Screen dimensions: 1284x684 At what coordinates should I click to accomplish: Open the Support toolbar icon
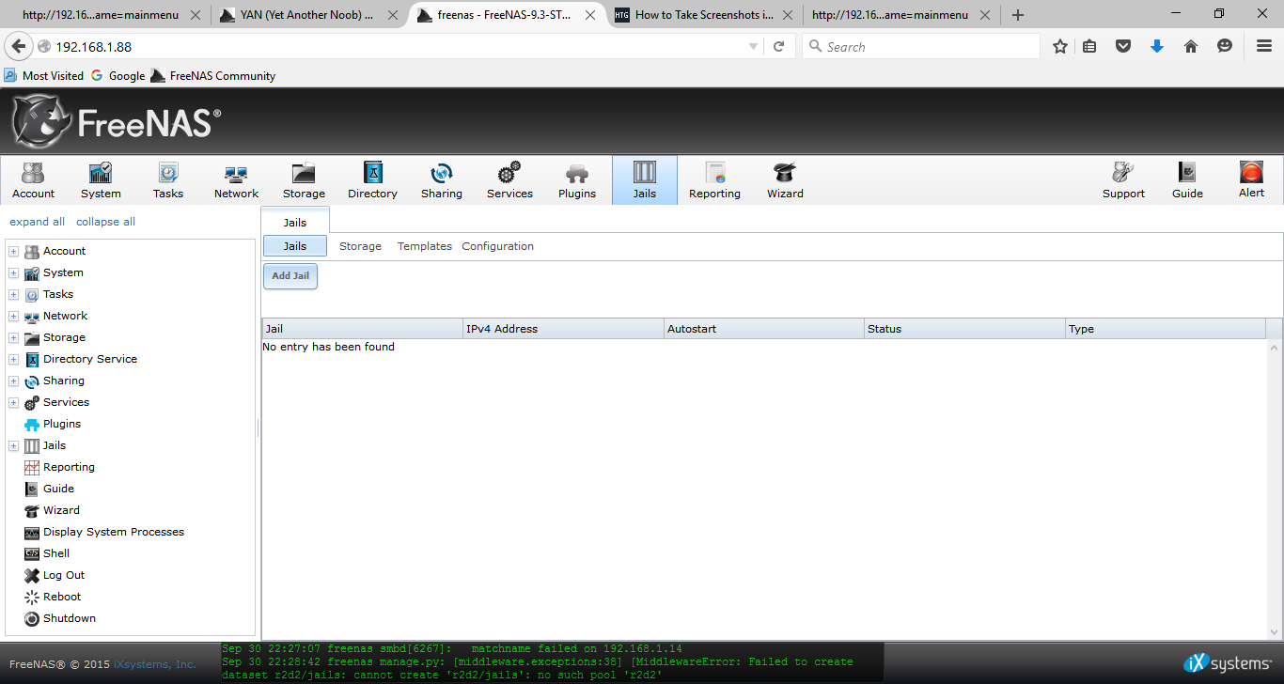[x=1123, y=179]
